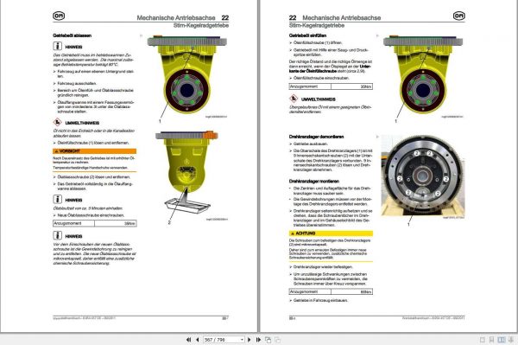Image resolution: width=518 pixels, height=345 pixels.
Task: Open the page number dropdown arrow
Action: pos(242,340)
